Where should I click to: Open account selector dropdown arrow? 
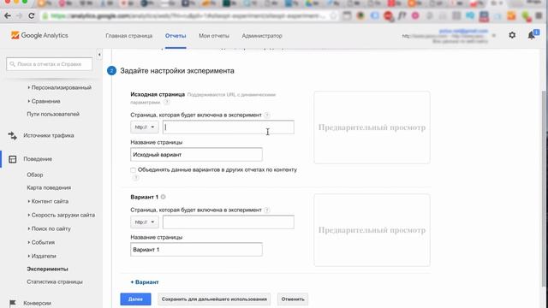(x=494, y=36)
